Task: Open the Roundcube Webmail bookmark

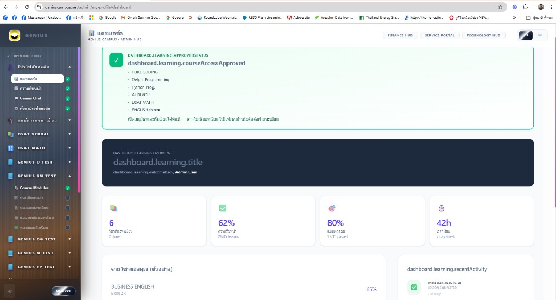Action: pos(217,17)
